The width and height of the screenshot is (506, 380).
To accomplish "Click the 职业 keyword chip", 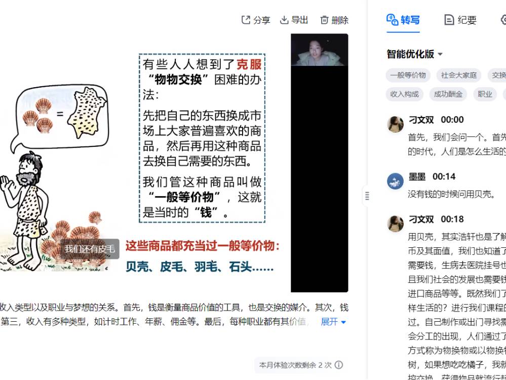I will coord(485,94).
